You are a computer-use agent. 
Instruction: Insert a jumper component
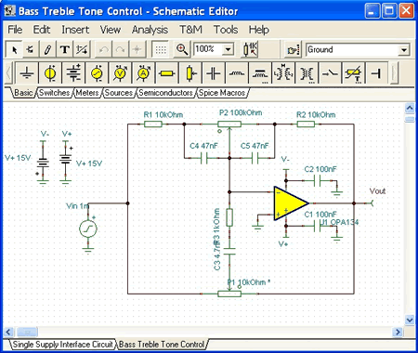tap(376, 73)
